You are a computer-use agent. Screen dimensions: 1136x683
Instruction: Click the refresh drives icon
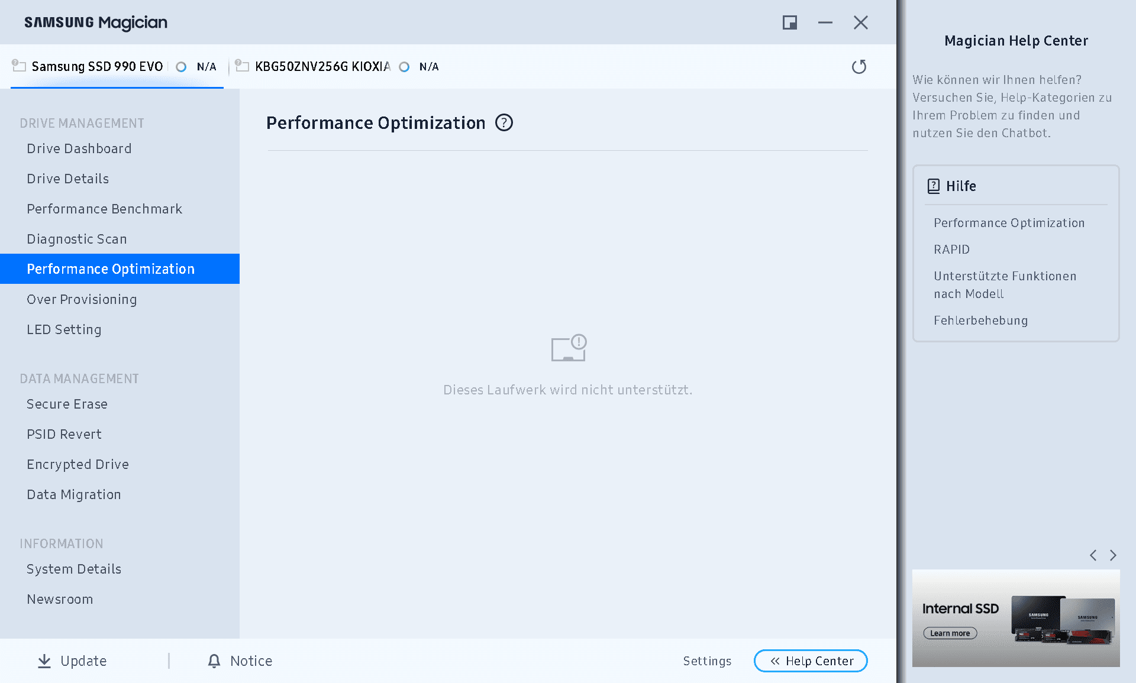click(x=859, y=67)
